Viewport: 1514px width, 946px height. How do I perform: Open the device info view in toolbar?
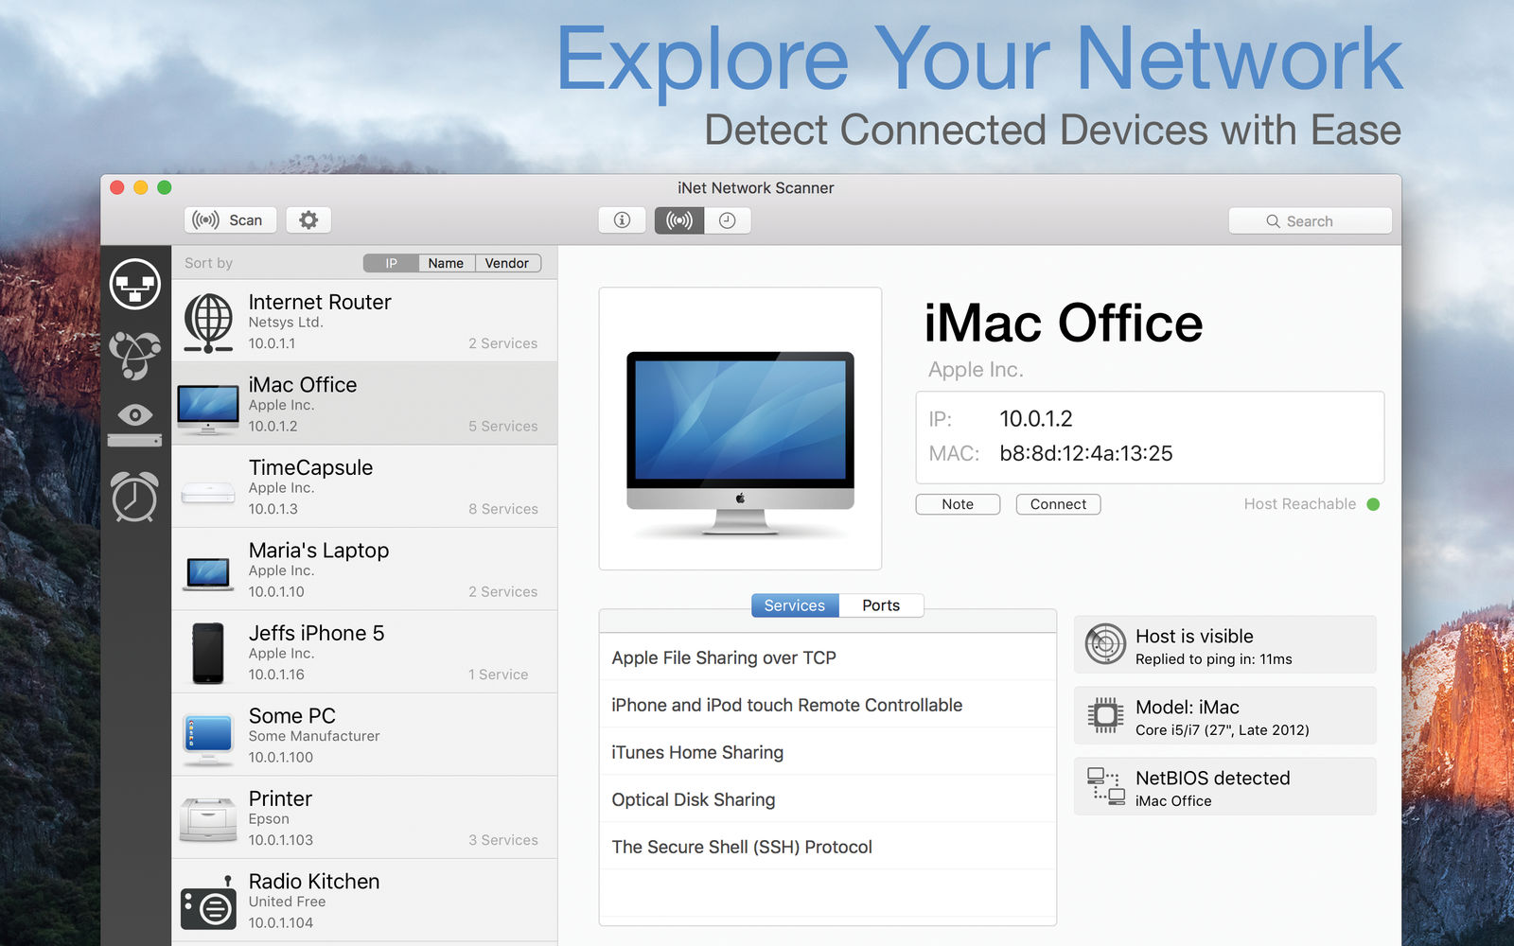[x=622, y=219]
